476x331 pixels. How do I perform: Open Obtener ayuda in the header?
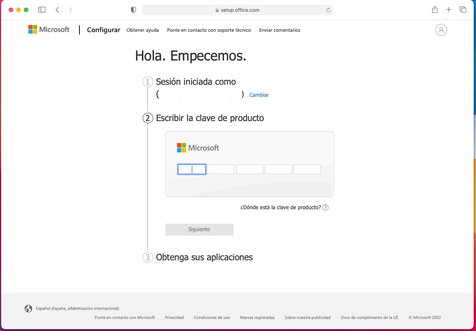[143, 30]
